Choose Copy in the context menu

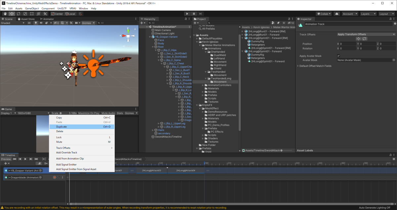click(x=81, y=117)
